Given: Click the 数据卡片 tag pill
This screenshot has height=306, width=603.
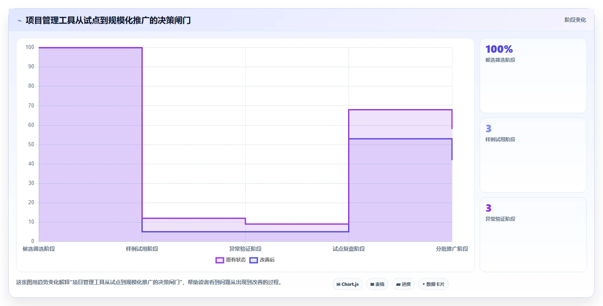Looking at the screenshot, I should (433, 284).
